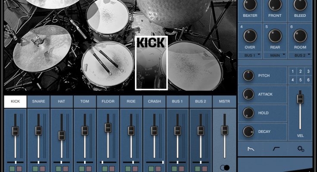317x172 pixels.
Task: Click the ROOM mic knob
Action: pyautogui.click(x=300, y=36)
